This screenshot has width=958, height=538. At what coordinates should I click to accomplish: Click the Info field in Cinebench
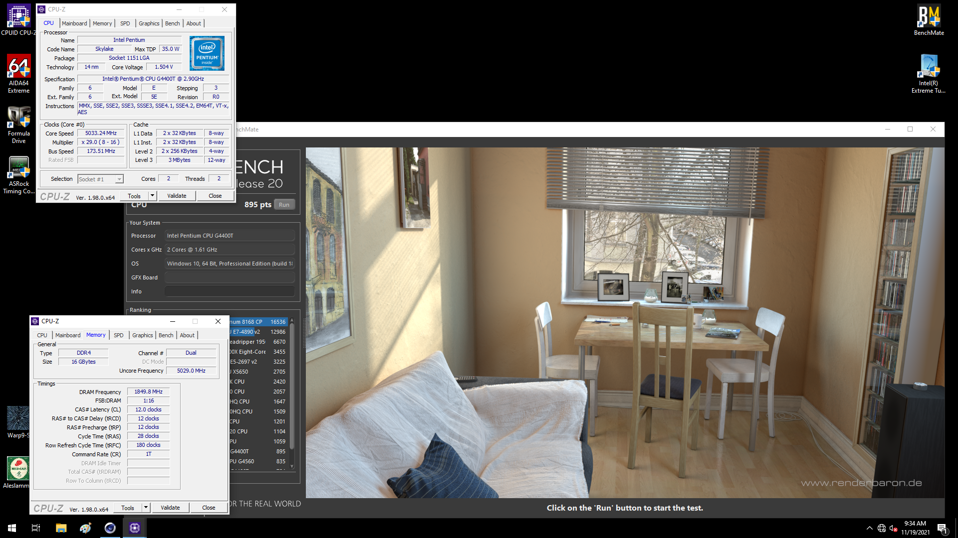[230, 291]
